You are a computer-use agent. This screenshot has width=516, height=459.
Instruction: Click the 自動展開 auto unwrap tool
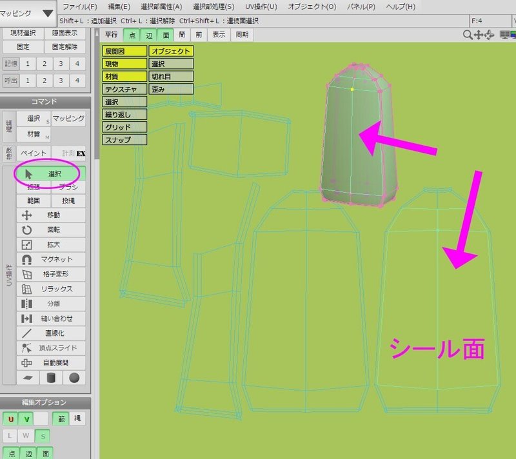pyautogui.click(x=51, y=363)
